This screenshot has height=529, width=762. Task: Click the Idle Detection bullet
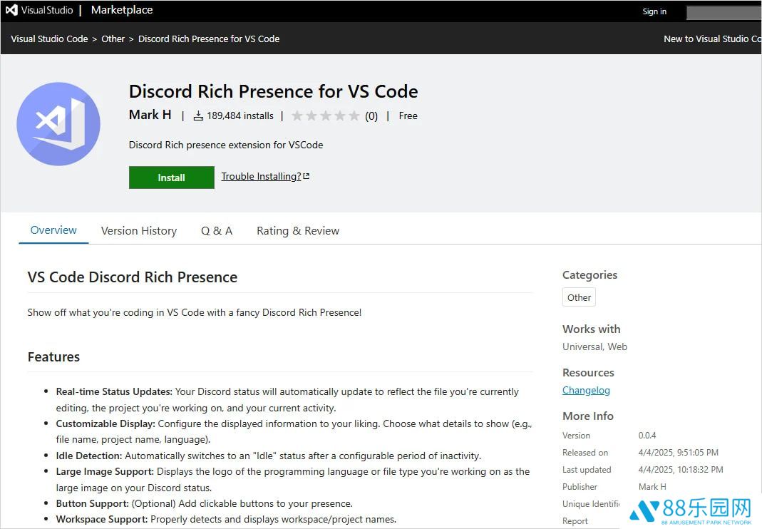268,456
